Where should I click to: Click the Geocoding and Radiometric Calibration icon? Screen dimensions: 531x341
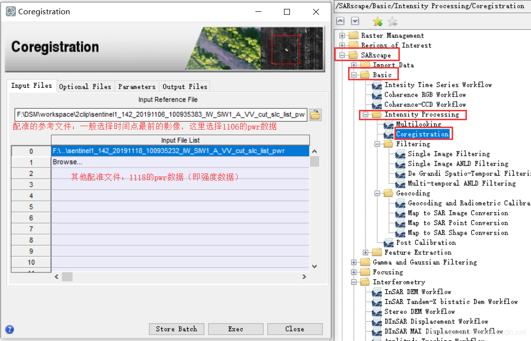[400, 203]
